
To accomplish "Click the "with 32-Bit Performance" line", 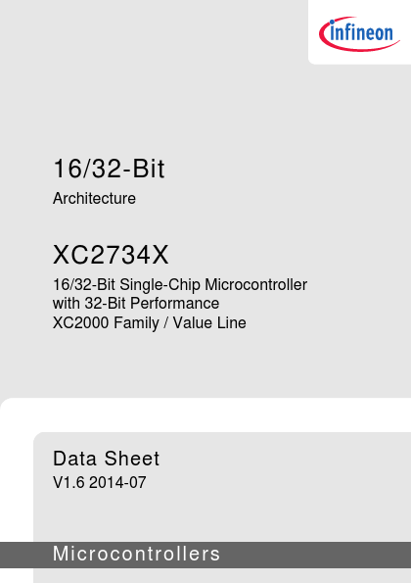I will tap(136, 304).
